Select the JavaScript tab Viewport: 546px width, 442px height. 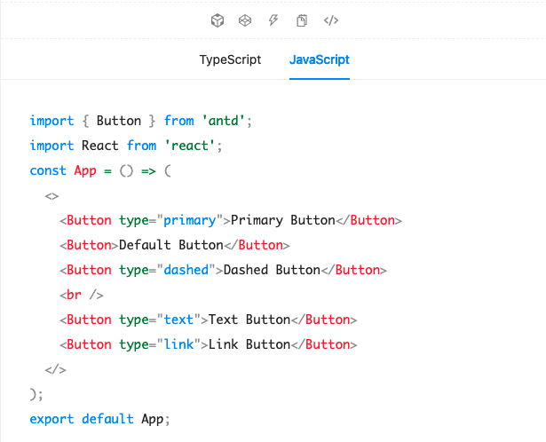pos(319,60)
